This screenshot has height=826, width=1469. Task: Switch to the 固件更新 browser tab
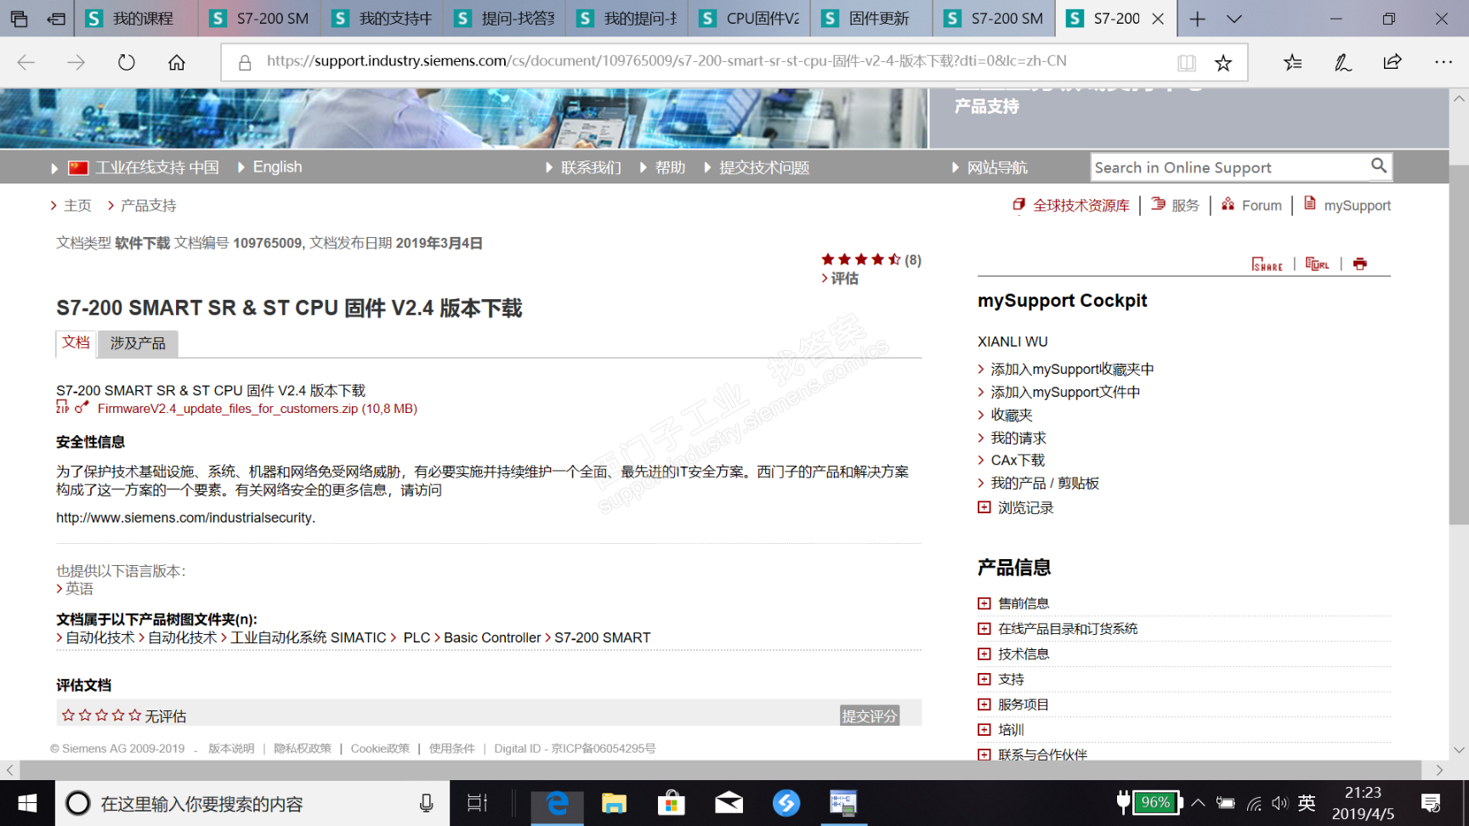(871, 19)
